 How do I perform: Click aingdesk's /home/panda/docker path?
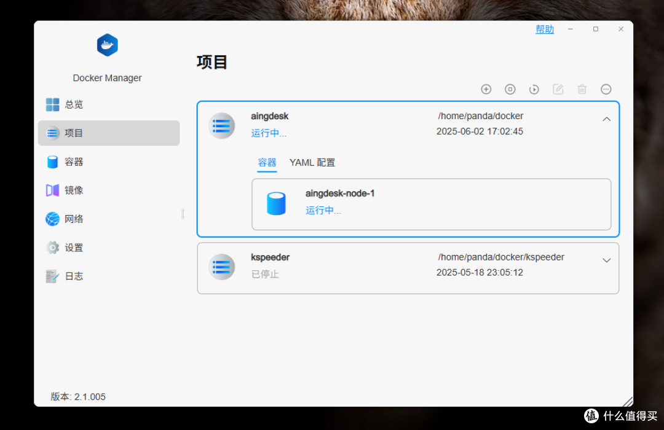point(481,116)
